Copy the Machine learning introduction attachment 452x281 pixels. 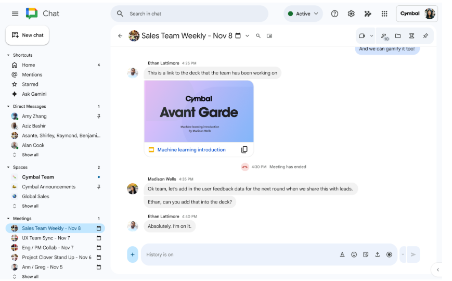tap(244, 150)
